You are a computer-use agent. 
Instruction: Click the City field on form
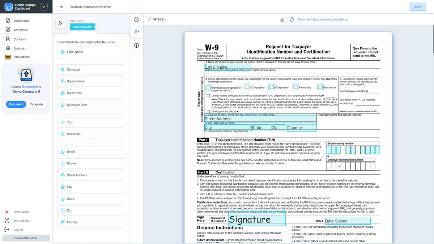coord(227,128)
